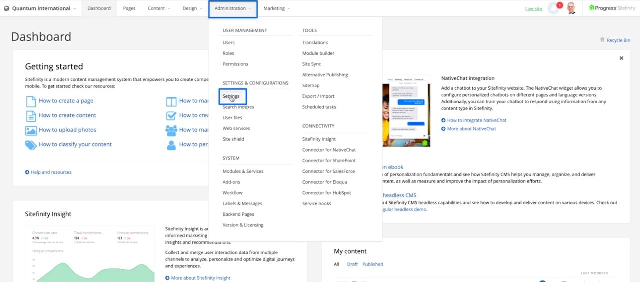
Task: Open the notifications bell with red badge
Action: tap(555, 8)
